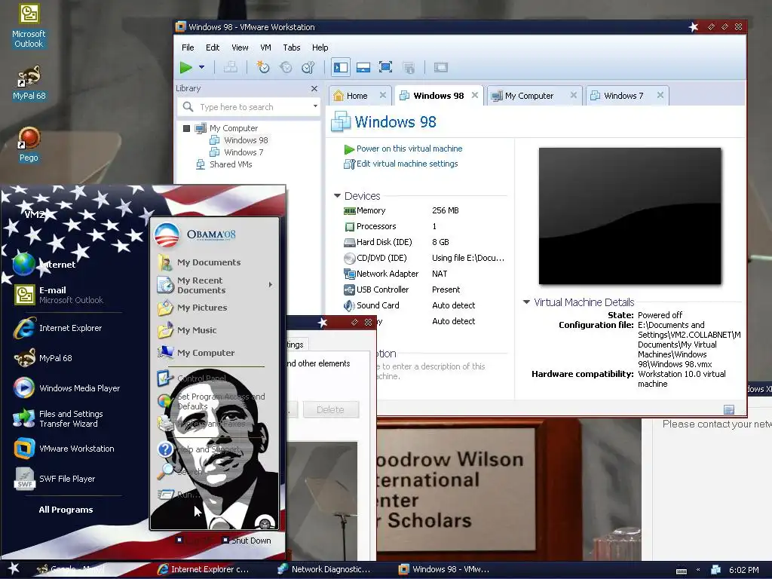772x579 pixels.
Task: Toggle the thumbnail bar toolbar icon
Action: (x=363, y=67)
